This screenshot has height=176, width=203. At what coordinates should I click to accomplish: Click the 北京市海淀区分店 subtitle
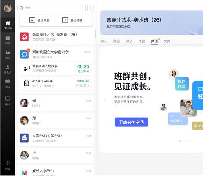(x=118, y=27)
